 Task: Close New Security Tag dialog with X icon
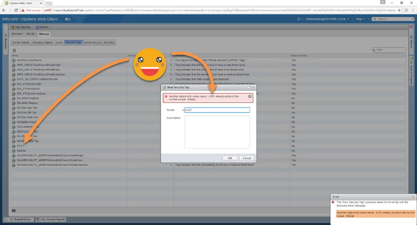(x=254, y=87)
